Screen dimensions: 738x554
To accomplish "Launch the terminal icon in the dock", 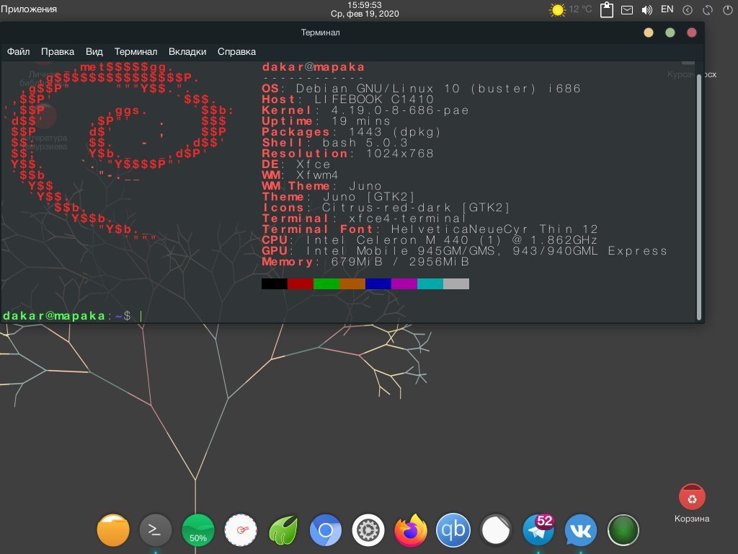I will tap(156, 530).
